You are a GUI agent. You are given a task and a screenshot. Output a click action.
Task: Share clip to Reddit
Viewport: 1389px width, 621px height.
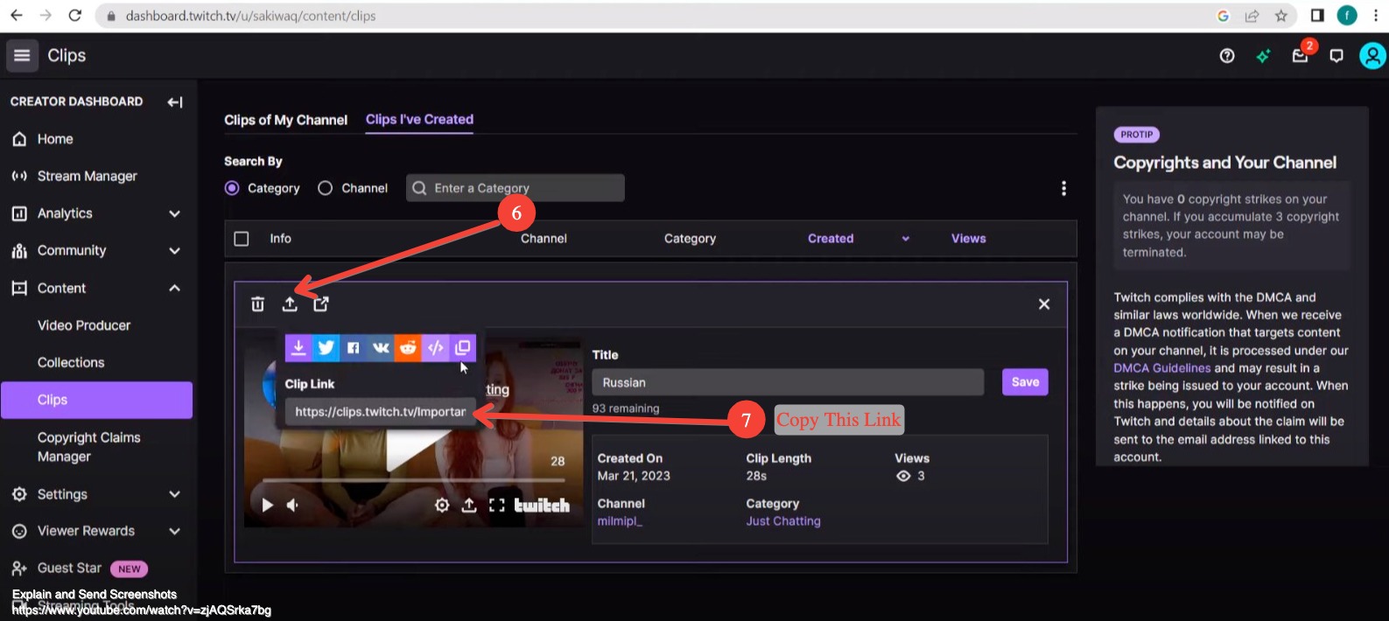[408, 347]
